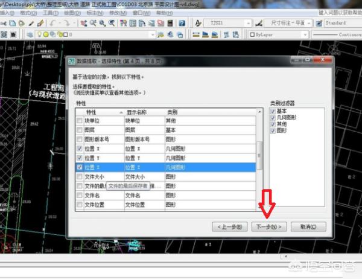Uncheck the 位置 X property checkbox

(x=80, y=149)
